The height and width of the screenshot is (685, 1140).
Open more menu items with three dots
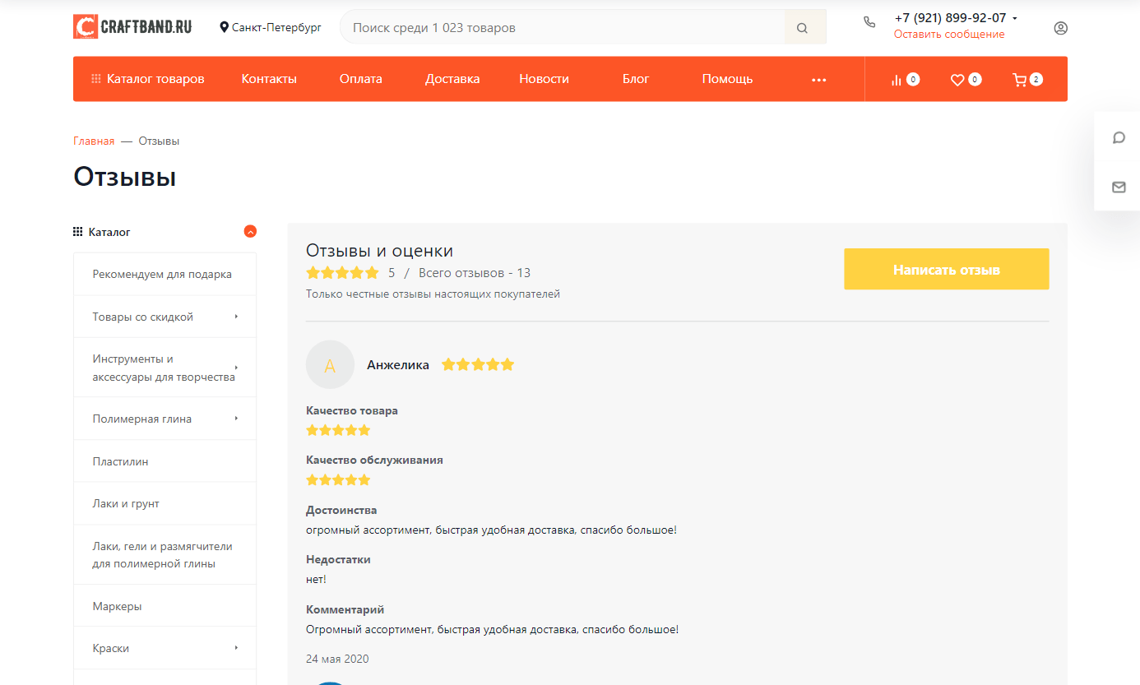(x=818, y=80)
